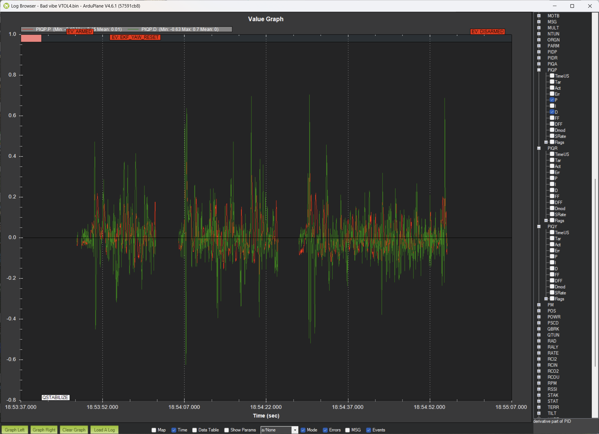Enable the Data Table checkbox
Image resolution: width=599 pixels, height=434 pixels.
pyautogui.click(x=194, y=430)
